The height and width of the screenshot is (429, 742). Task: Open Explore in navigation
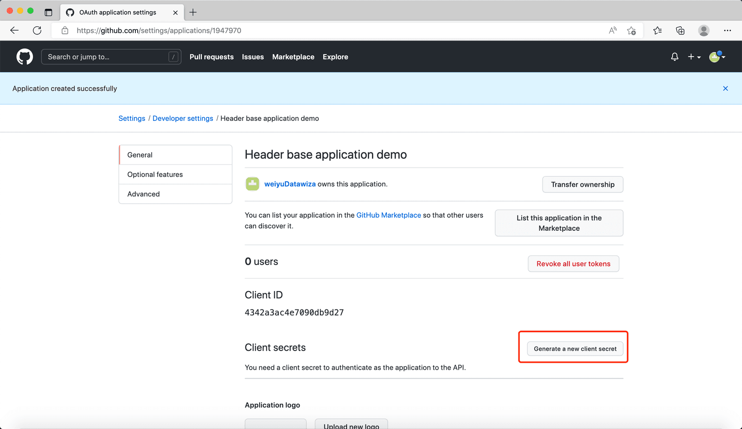[x=335, y=57]
